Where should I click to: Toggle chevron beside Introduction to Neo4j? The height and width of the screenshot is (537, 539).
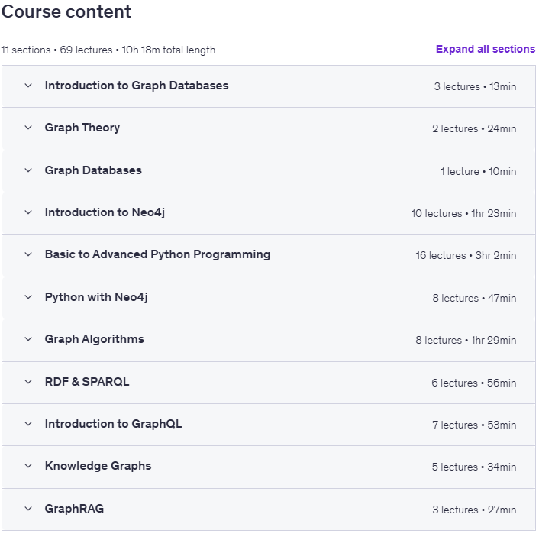pyautogui.click(x=28, y=212)
